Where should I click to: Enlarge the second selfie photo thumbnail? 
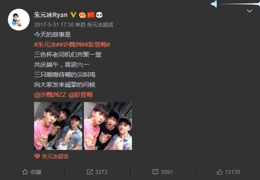(108, 126)
